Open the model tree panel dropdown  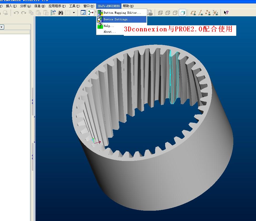[2, 27]
